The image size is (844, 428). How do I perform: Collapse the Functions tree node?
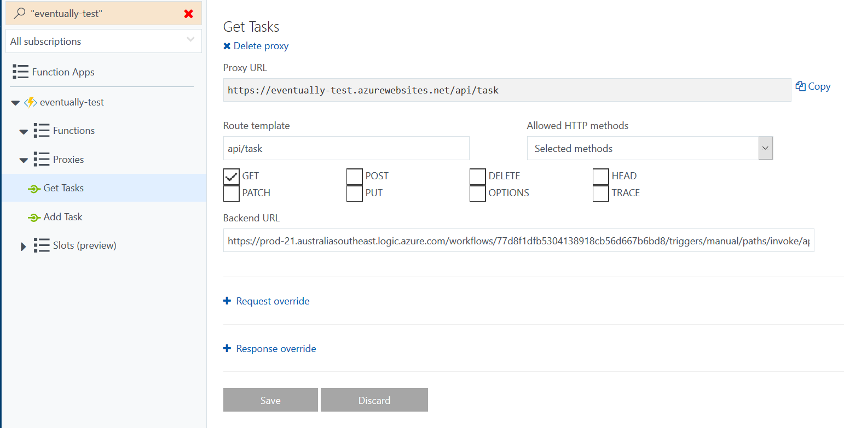pos(24,132)
